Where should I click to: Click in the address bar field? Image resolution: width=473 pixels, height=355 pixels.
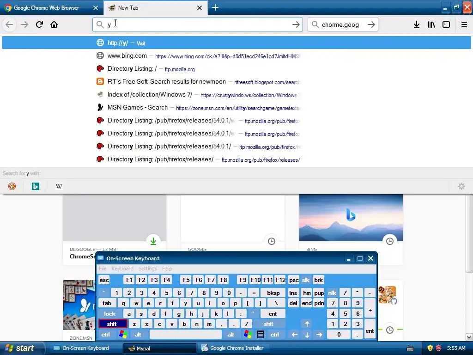click(x=198, y=24)
